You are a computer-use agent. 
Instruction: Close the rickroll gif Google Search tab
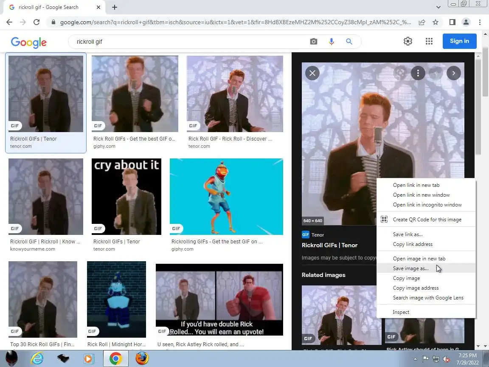point(98,7)
